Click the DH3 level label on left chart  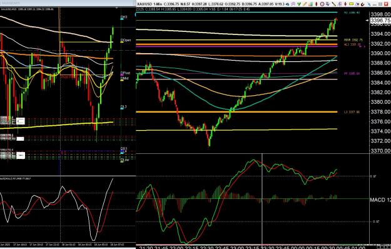[124, 17]
